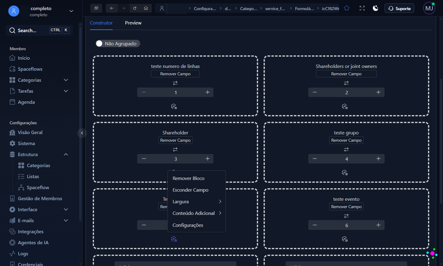Switch to the Preview tab
443x266 pixels.
(133, 23)
